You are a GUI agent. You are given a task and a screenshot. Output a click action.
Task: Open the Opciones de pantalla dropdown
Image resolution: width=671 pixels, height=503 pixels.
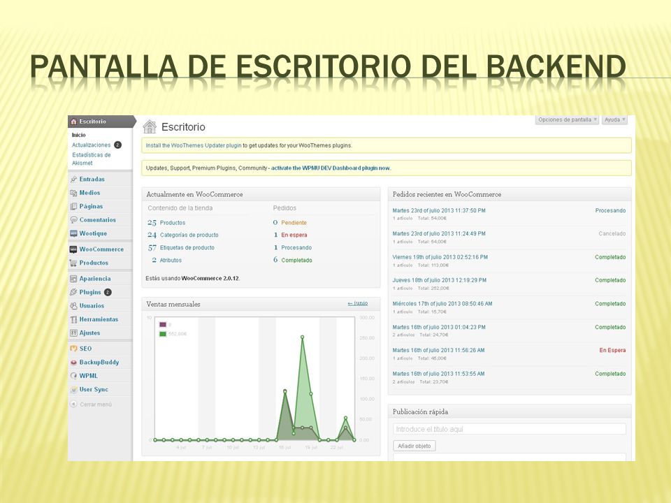click(x=567, y=119)
